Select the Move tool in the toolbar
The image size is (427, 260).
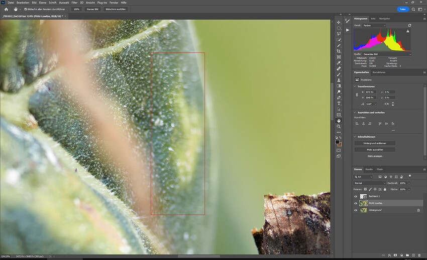point(339,22)
